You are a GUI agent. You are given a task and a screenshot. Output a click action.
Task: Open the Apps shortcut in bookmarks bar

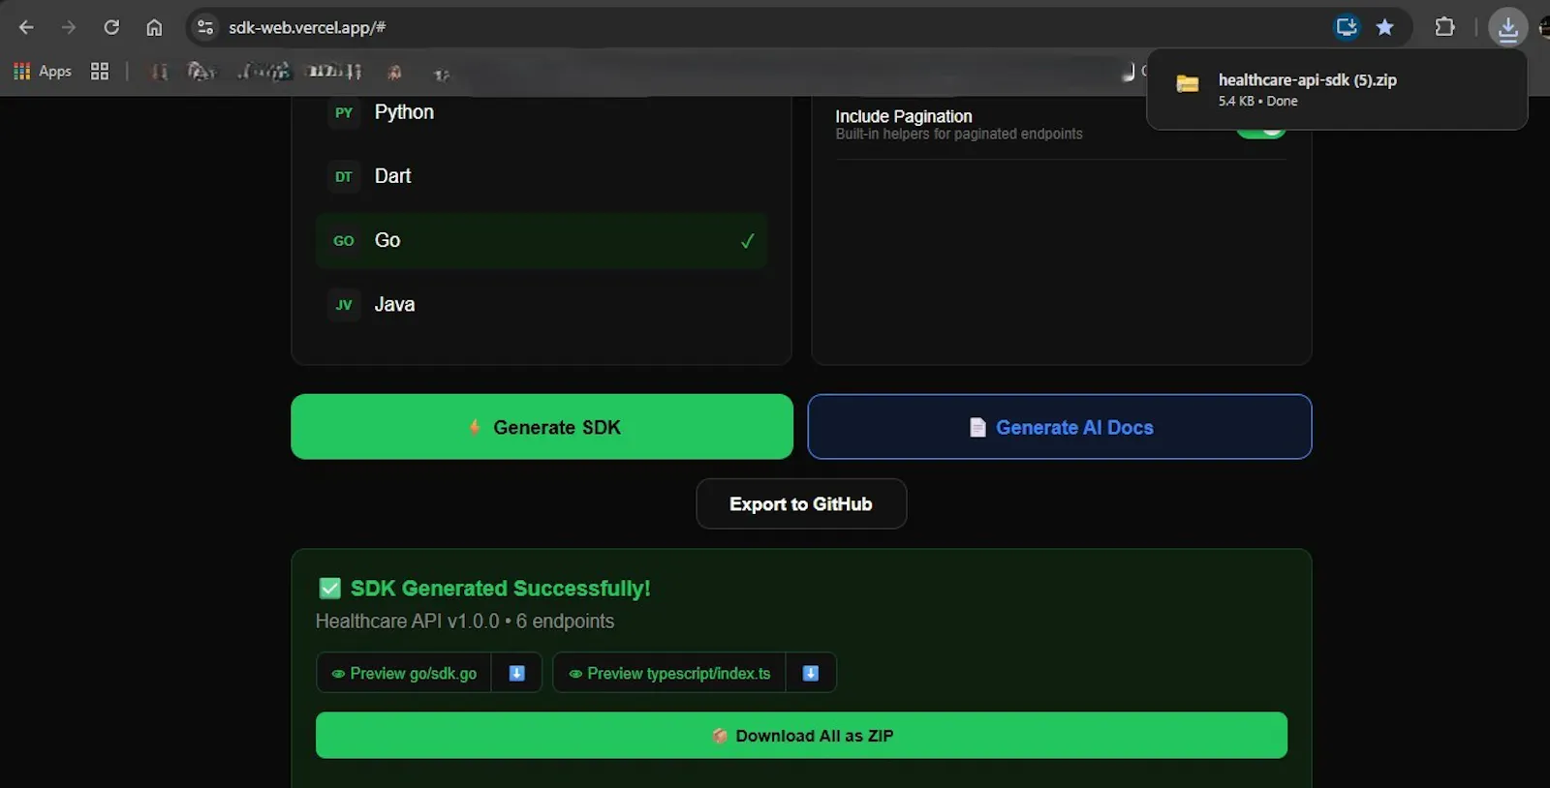[x=43, y=71]
